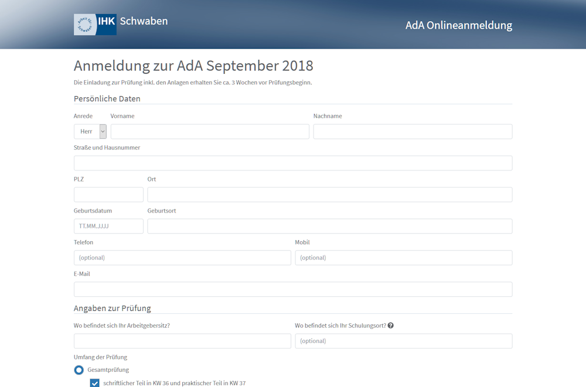Click the AdA Onlineanmeldung header link
This screenshot has width=586, height=387.
click(x=459, y=25)
